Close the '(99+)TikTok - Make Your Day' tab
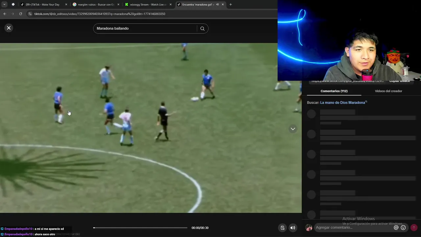The image size is (421, 237). point(66,5)
